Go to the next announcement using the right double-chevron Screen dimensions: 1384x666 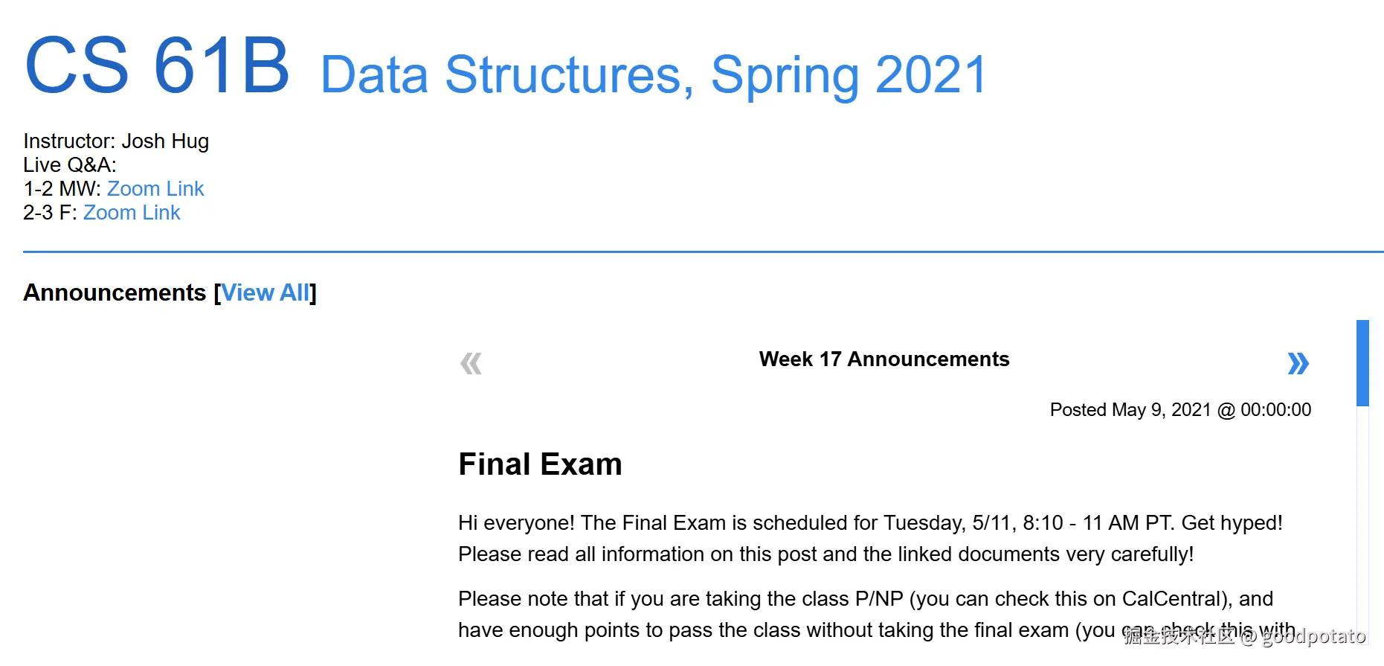pos(1298,363)
